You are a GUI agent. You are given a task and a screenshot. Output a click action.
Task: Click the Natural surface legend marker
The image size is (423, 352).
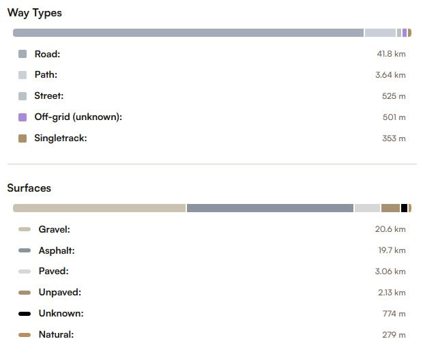(x=25, y=335)
